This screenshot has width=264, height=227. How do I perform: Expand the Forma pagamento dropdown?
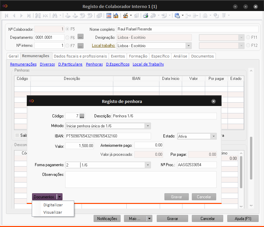point(148,165)
